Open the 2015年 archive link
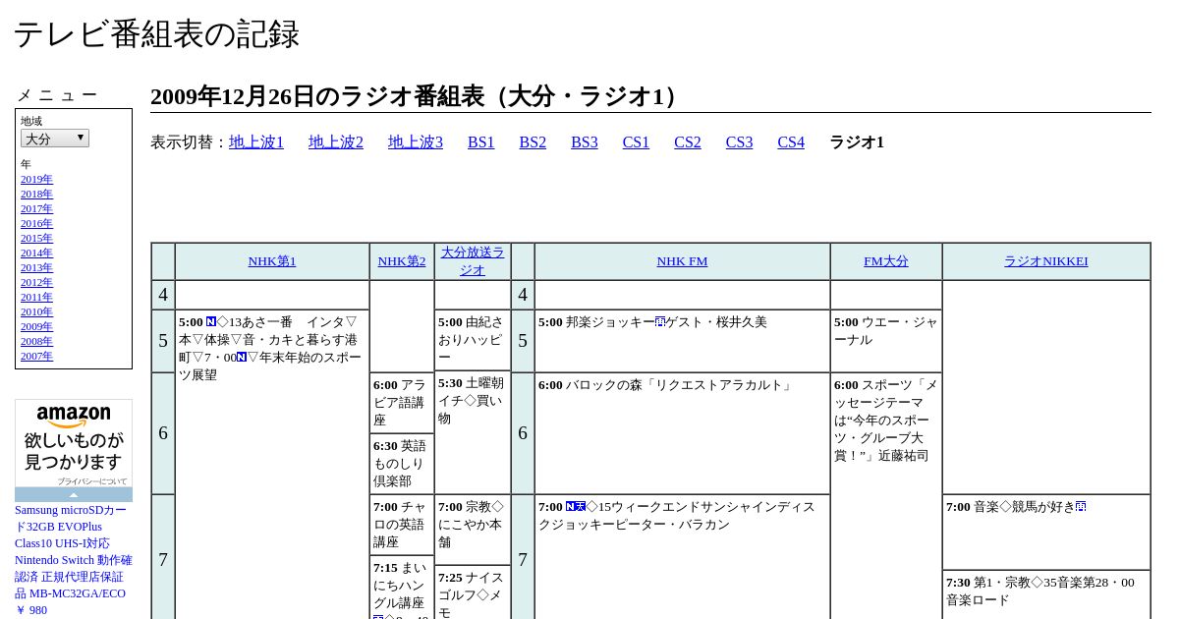This screenshot has width=1179, height=619. (36, 239)
